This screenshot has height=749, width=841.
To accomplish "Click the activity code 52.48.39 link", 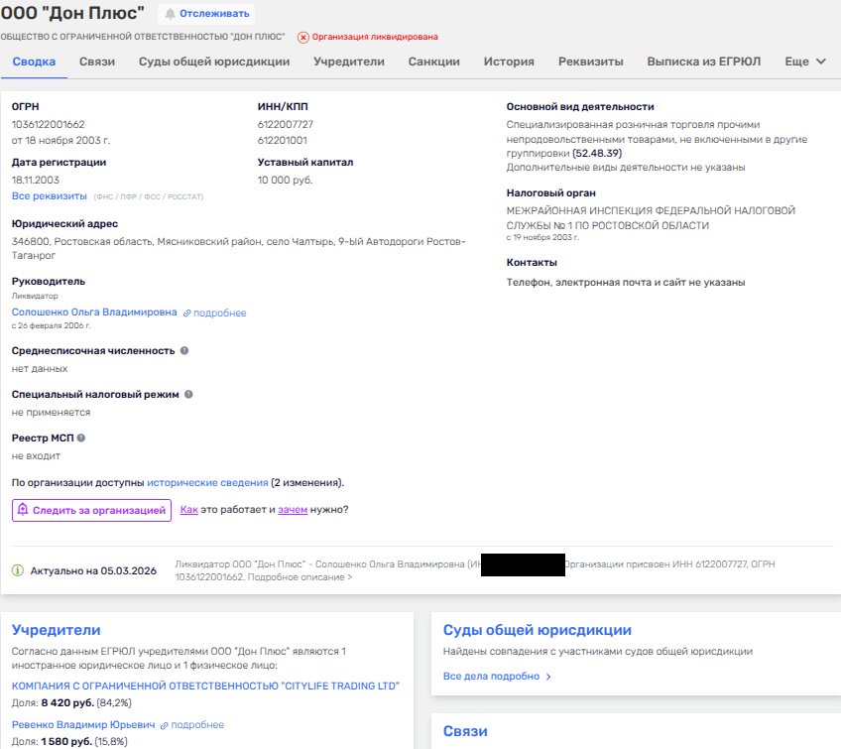I will 597,154.
